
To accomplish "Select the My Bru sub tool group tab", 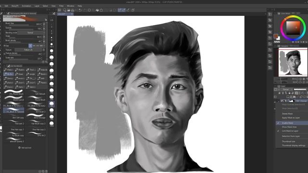I will [x=9, y=74].
